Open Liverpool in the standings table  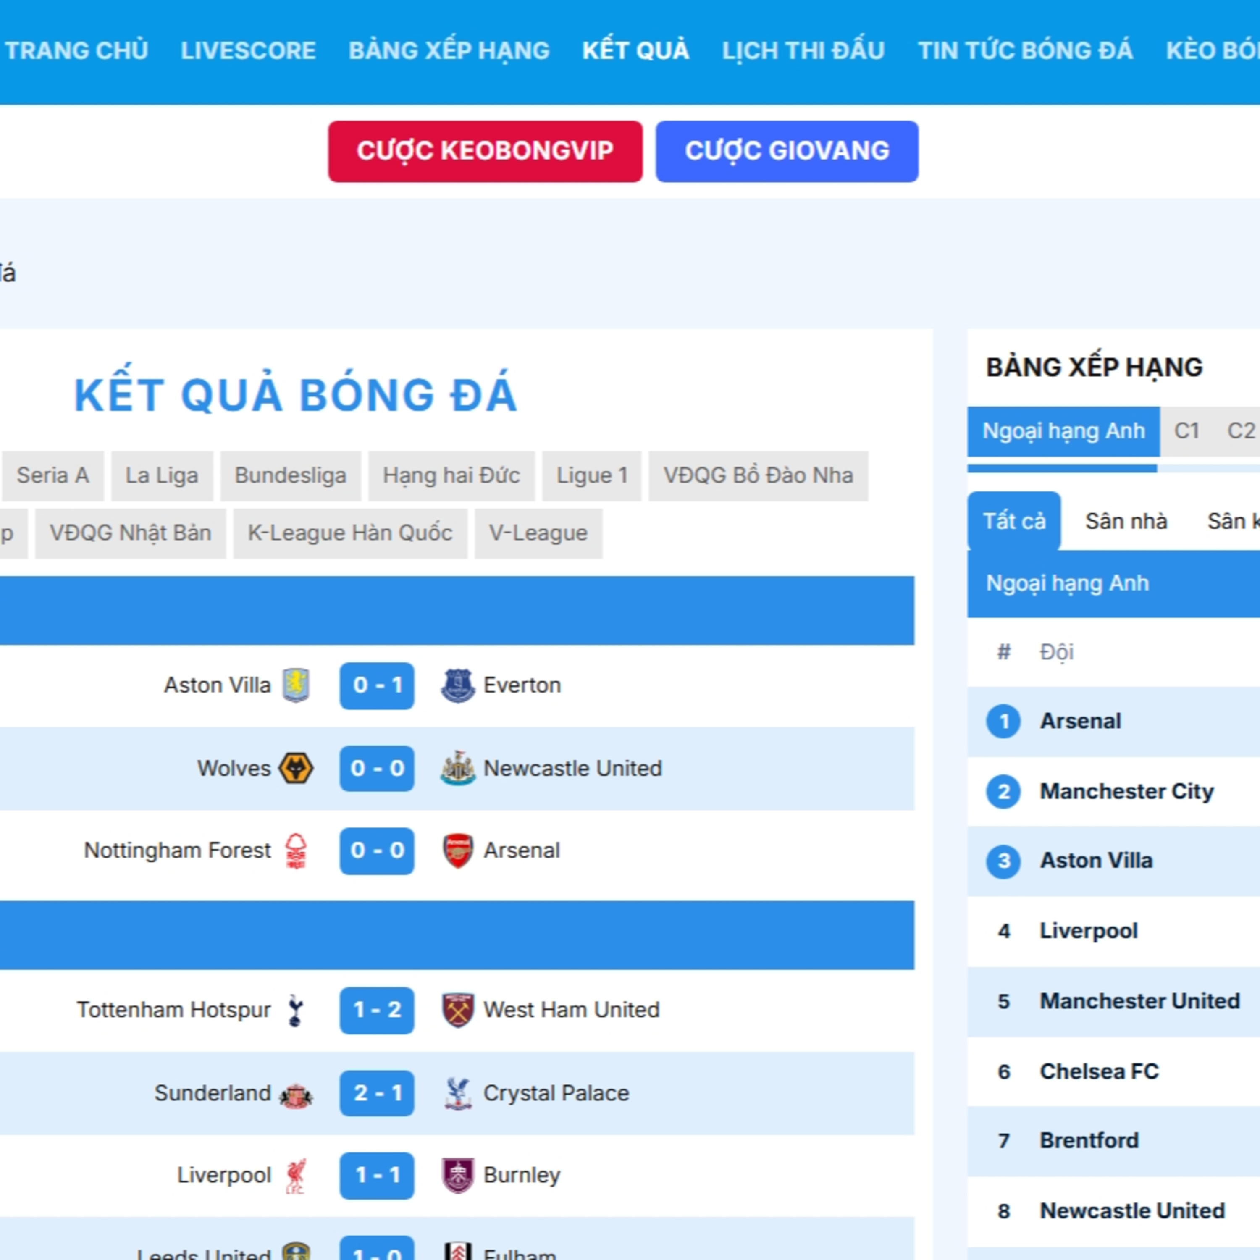pos(1089,931)
